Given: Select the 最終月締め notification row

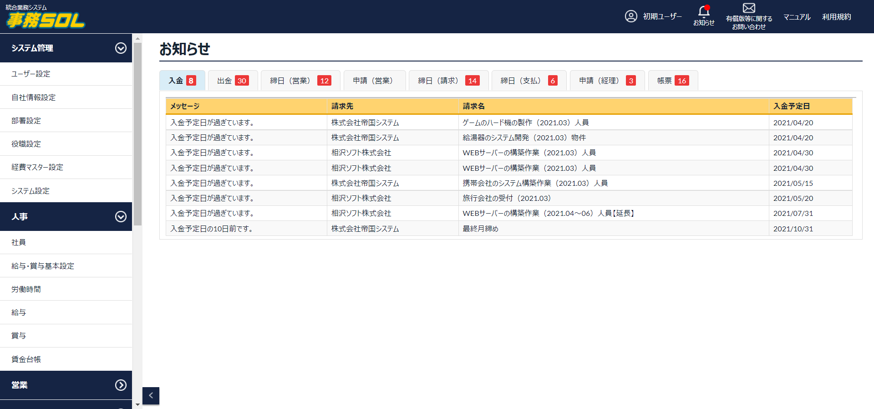Looking at the screenshot, I should pyautogui.click(x=480, y=229).
